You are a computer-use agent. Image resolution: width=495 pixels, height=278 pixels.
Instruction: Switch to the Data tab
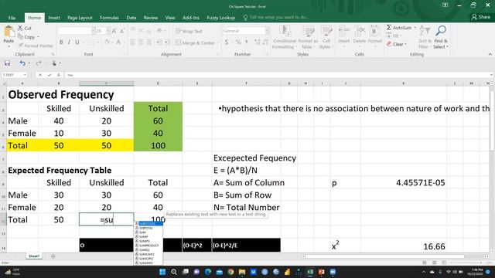click(131, 18)
